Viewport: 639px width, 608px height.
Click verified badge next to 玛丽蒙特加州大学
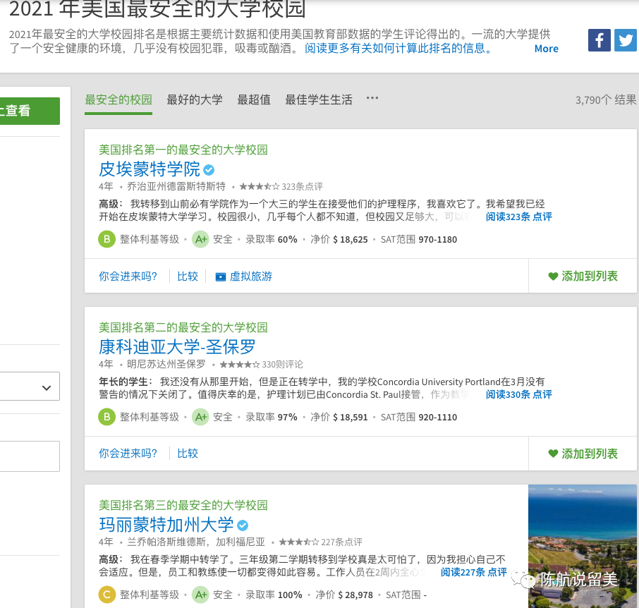(243, 525)
